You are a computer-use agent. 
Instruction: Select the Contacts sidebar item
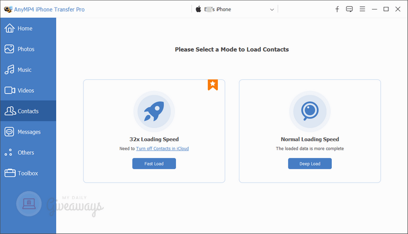pos(28,111)
